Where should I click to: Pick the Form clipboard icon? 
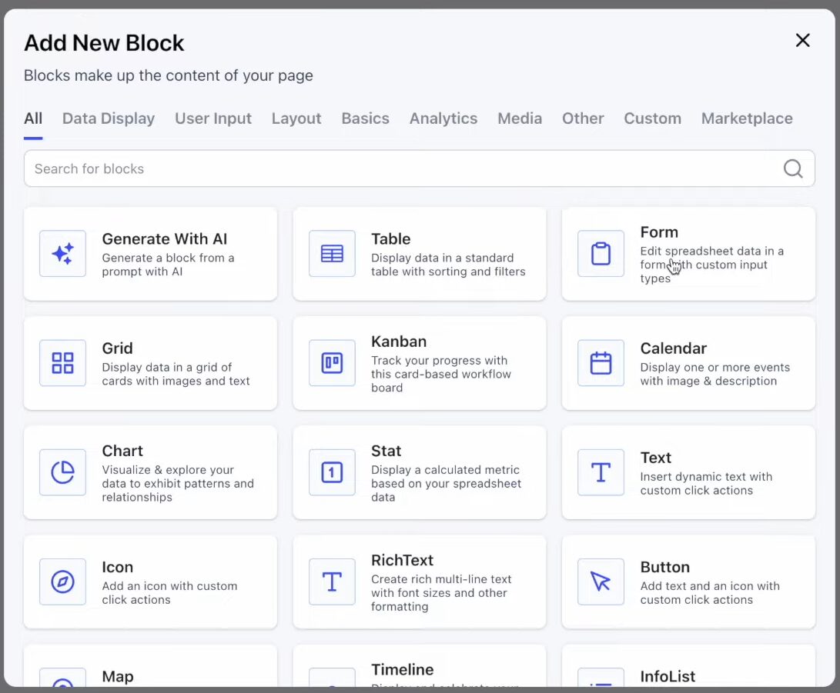[601, 254]
